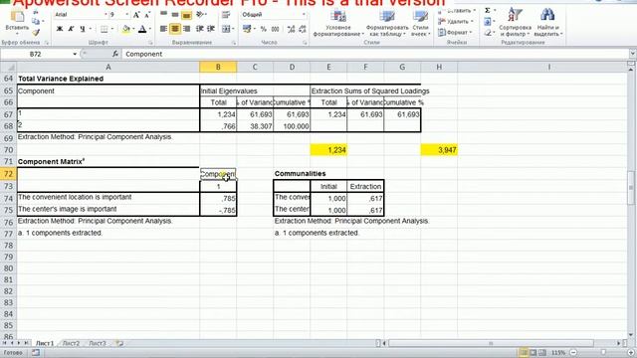Click the yellow cell showing 3,947
The width and height of the screenshot is (637, 358).
pos(439,150)
